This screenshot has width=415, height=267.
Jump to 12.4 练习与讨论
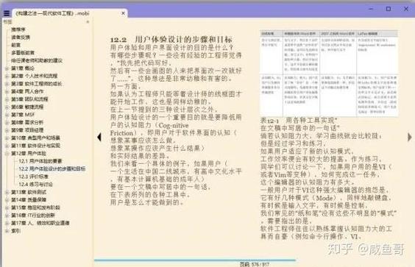tap(35, 184)
